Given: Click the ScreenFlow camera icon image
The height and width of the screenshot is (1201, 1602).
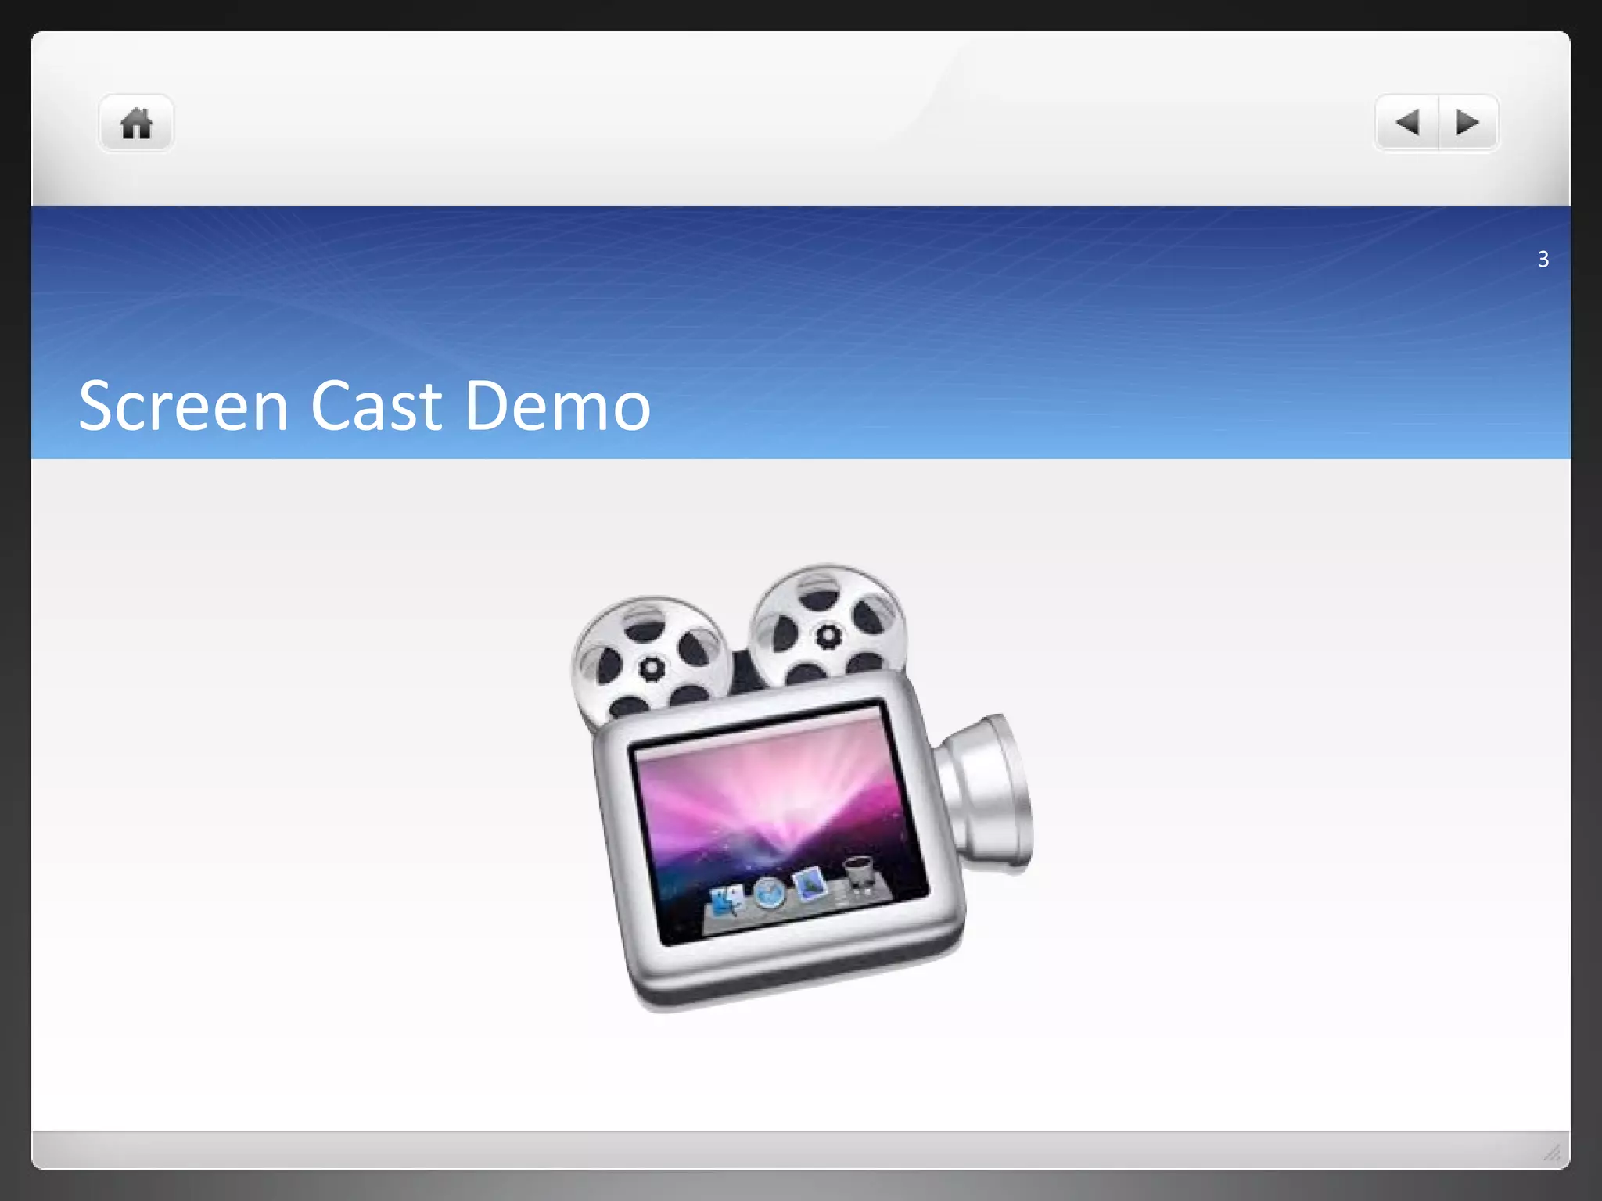Looking at the screenshot, I should (x=803, y=787).
